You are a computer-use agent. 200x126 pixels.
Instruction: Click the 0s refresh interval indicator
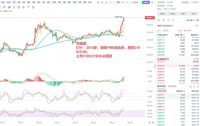(98, 2)
